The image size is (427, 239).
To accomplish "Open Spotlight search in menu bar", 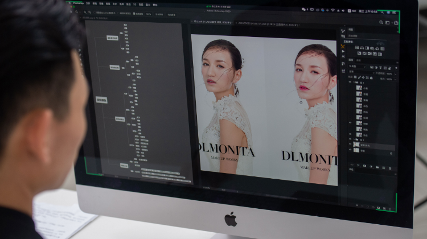I will click(383, 12).
